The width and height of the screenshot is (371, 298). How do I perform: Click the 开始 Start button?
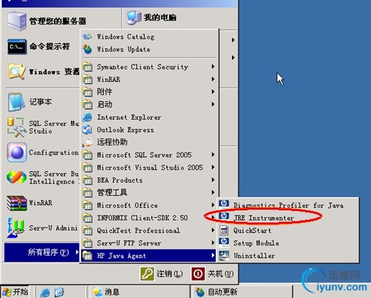pyautogui.click(x=16, y=292)
